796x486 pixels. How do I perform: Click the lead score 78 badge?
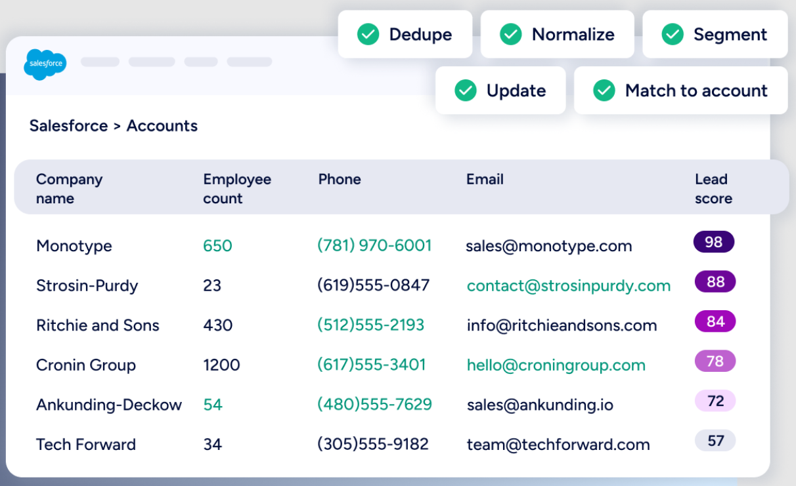point(715,361)
